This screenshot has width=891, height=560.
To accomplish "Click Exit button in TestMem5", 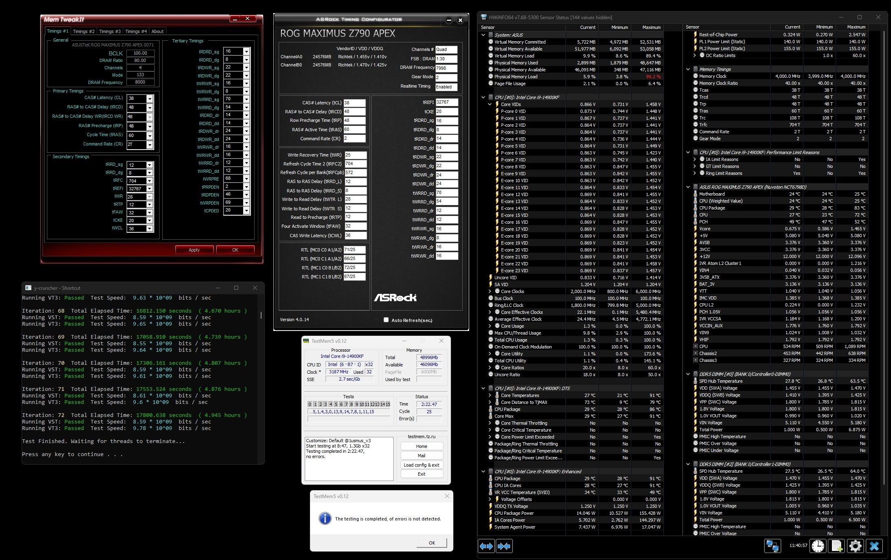I will pyautogui.click(x=421, y=474).
